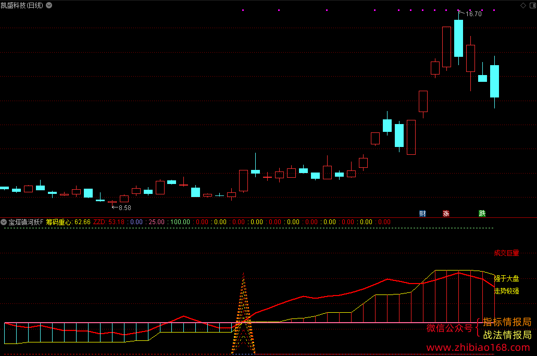Click the ZZD: 53.18 value
The width and height of the screenshot is (537, 356).
point(109,222)
